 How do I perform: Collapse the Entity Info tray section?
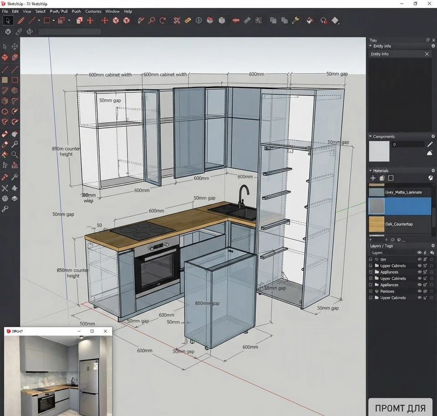(371, 46)
